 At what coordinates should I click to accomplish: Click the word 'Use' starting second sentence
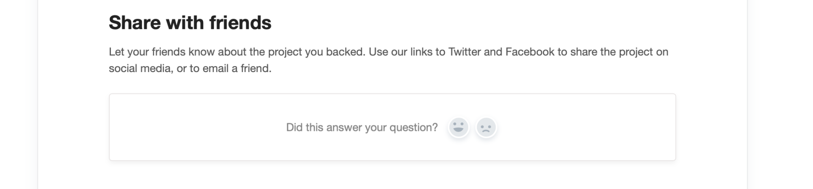[x=377, y=52]
